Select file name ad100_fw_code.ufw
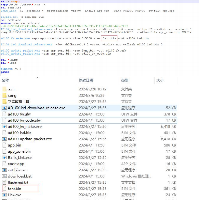The height and width of the screenshot is (200, 199). coord(24,120)
